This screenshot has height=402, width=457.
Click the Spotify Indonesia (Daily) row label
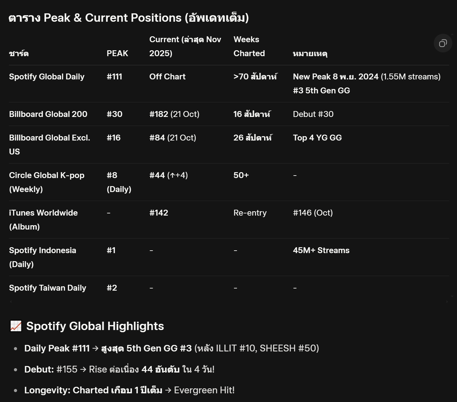point(42,257)
